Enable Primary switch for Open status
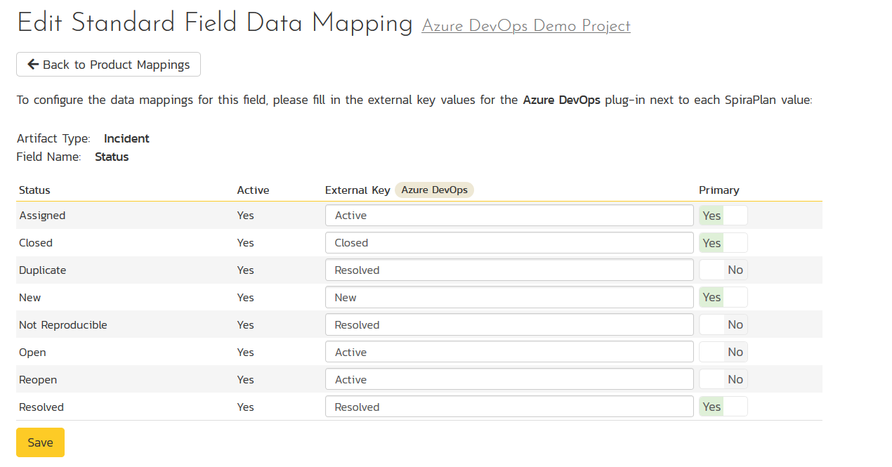The image size is (892, 467). click(x=723, y=353)
